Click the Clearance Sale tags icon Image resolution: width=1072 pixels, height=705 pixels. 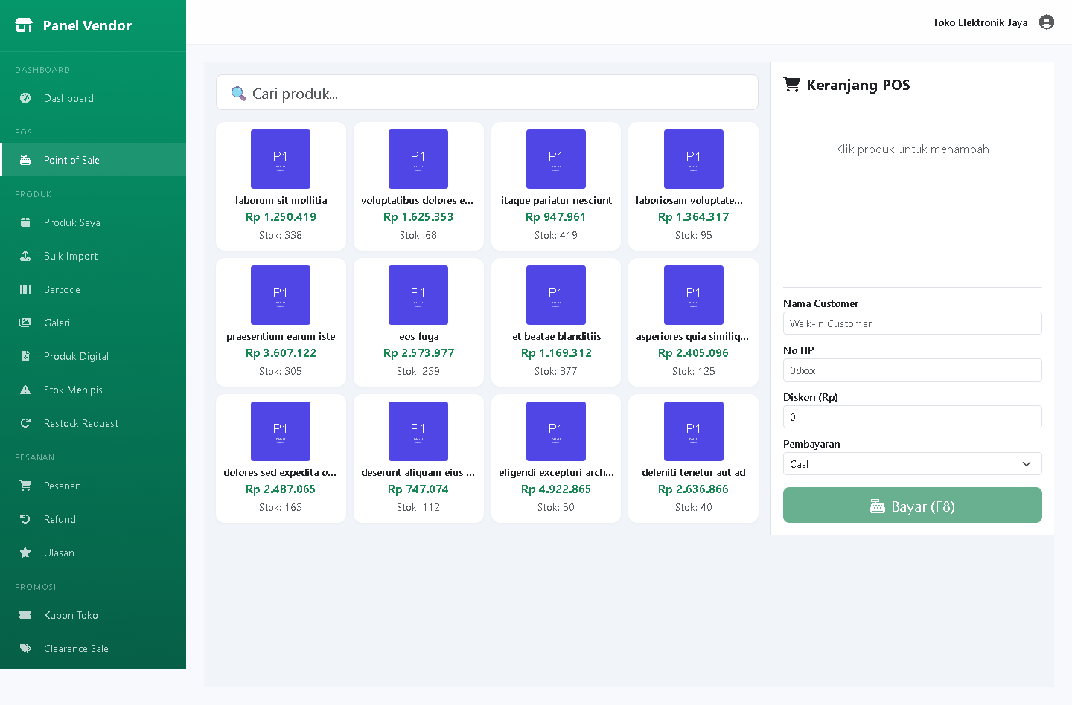point(25,648)
